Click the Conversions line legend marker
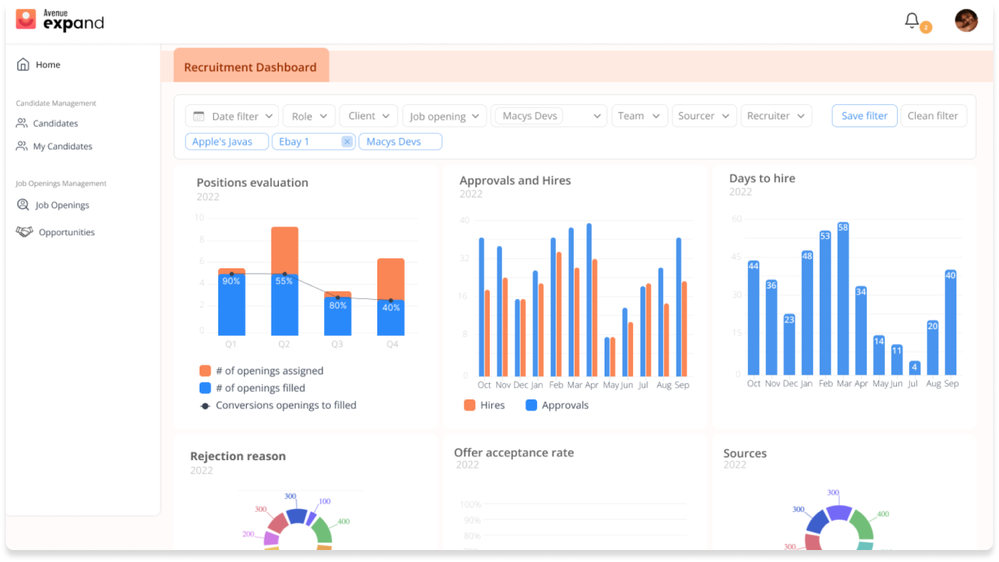 pyautogui.click(x=205, y=405)
